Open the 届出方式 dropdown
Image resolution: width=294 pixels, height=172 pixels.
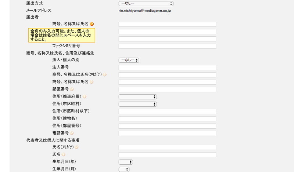coord(146,3)
